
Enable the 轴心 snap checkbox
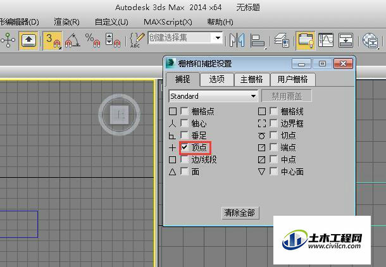pos(184,123)
